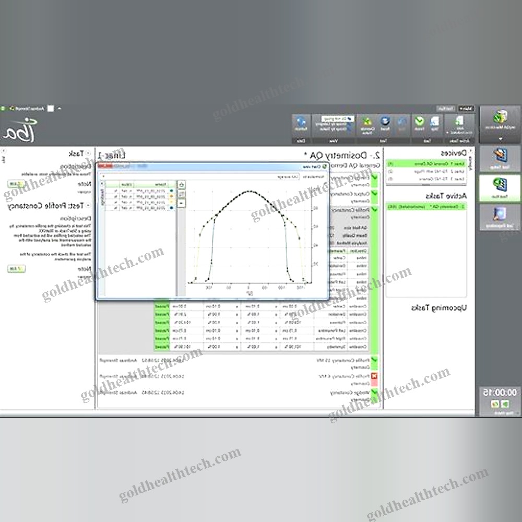Click the home tool in Chart view
The image size is (522, 522).
pos(181,185)
